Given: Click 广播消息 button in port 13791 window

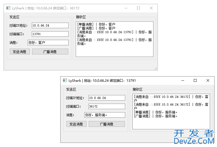Looking at the screenshot, I should (x=107, y=124).
